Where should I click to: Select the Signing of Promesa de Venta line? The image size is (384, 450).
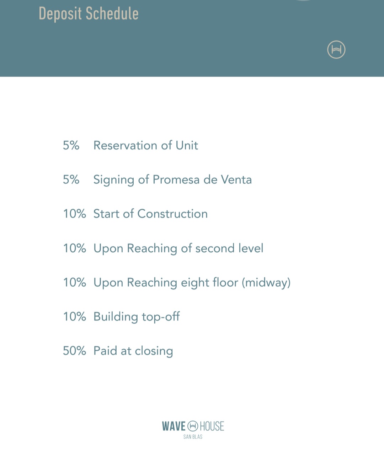pyautogui.click(x=172, y=179)
